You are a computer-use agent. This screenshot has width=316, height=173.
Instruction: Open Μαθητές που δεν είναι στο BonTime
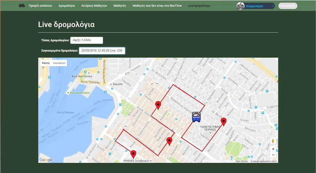tap(157, 6)
